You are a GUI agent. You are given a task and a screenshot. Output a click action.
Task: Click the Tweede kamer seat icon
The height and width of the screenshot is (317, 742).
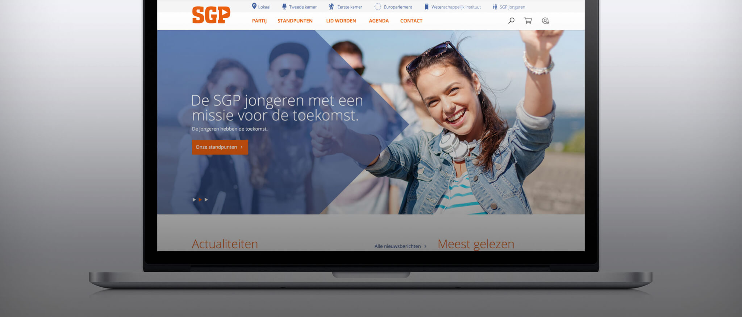tap(284, 7)
